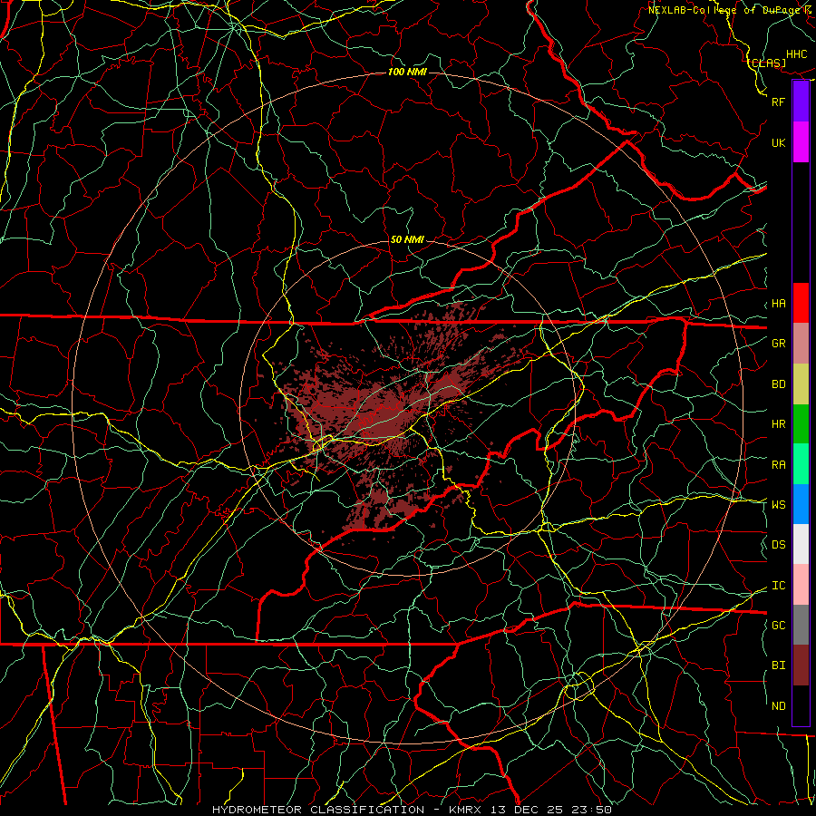Screen dimensions: 816x816
Task: Click the UK magenta legend swatch
Action: tap(801, 142)
